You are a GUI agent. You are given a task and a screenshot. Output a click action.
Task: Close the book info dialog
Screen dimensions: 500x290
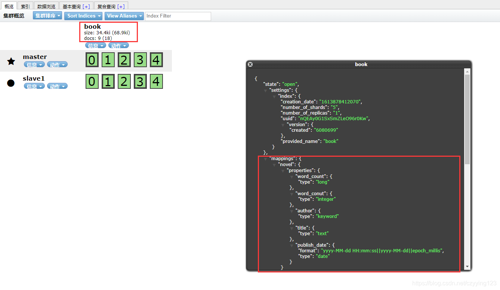250,64
